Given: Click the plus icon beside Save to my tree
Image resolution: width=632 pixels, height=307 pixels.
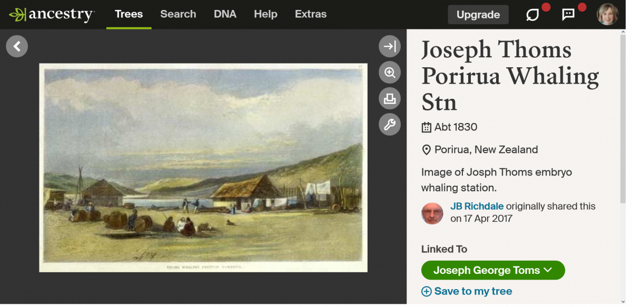Looking at the screenshot, I should coord(427,291).
